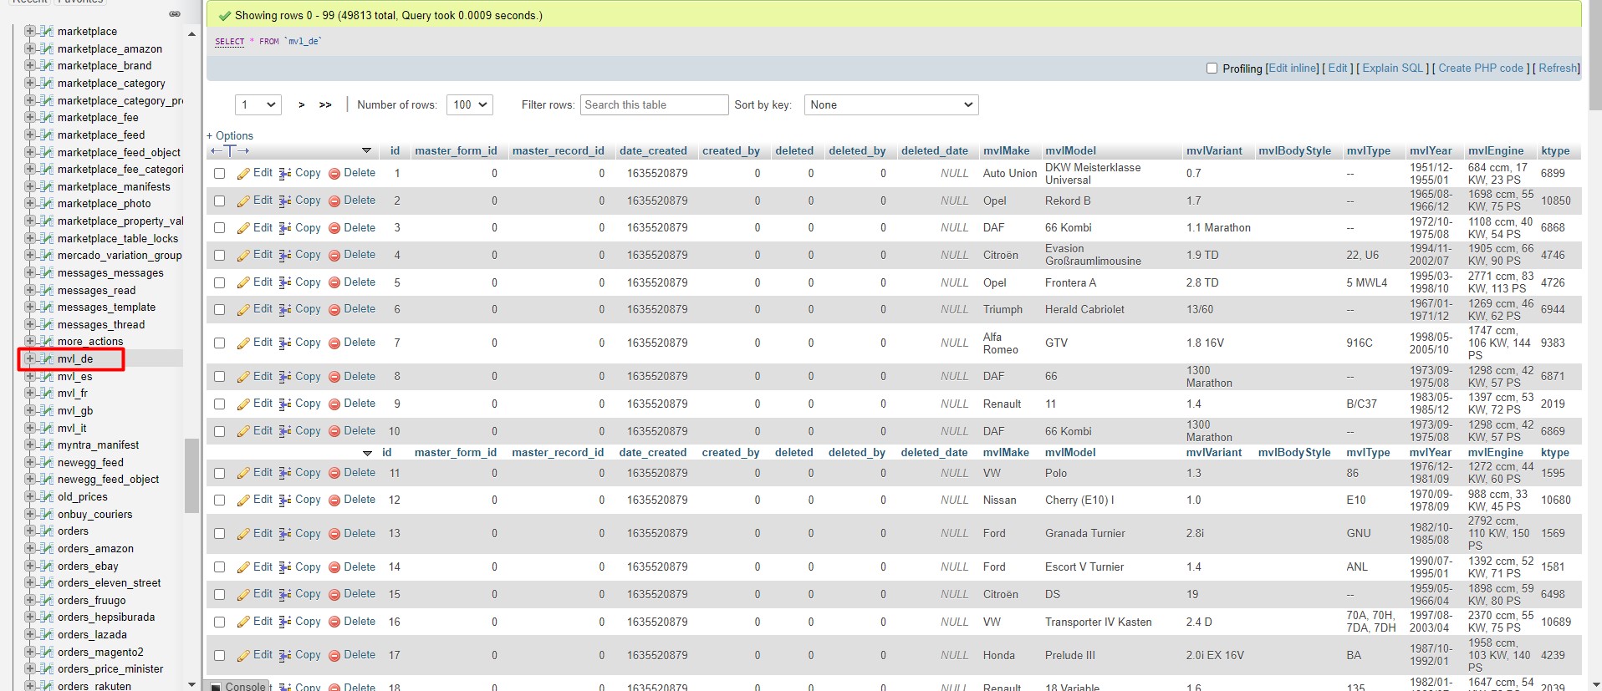Click the table icon beside marketplace_amazon
Screen dimensions: 1602x691
[x=47, y=48]
